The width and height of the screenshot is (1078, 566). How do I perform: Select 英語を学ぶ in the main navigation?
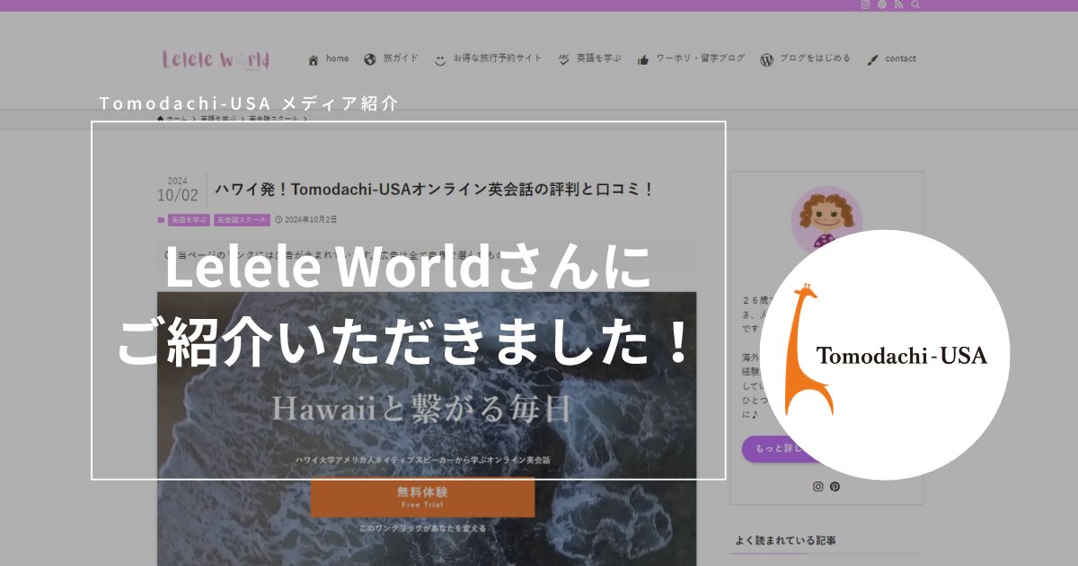click(589, 59)
